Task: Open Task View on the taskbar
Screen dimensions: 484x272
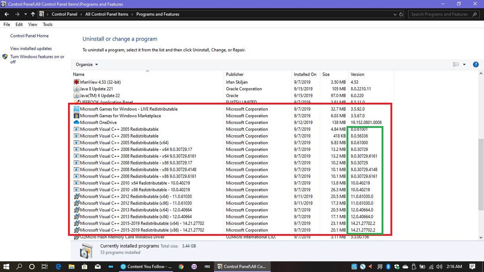Action: pyautogui.click(x=44, y=266)
